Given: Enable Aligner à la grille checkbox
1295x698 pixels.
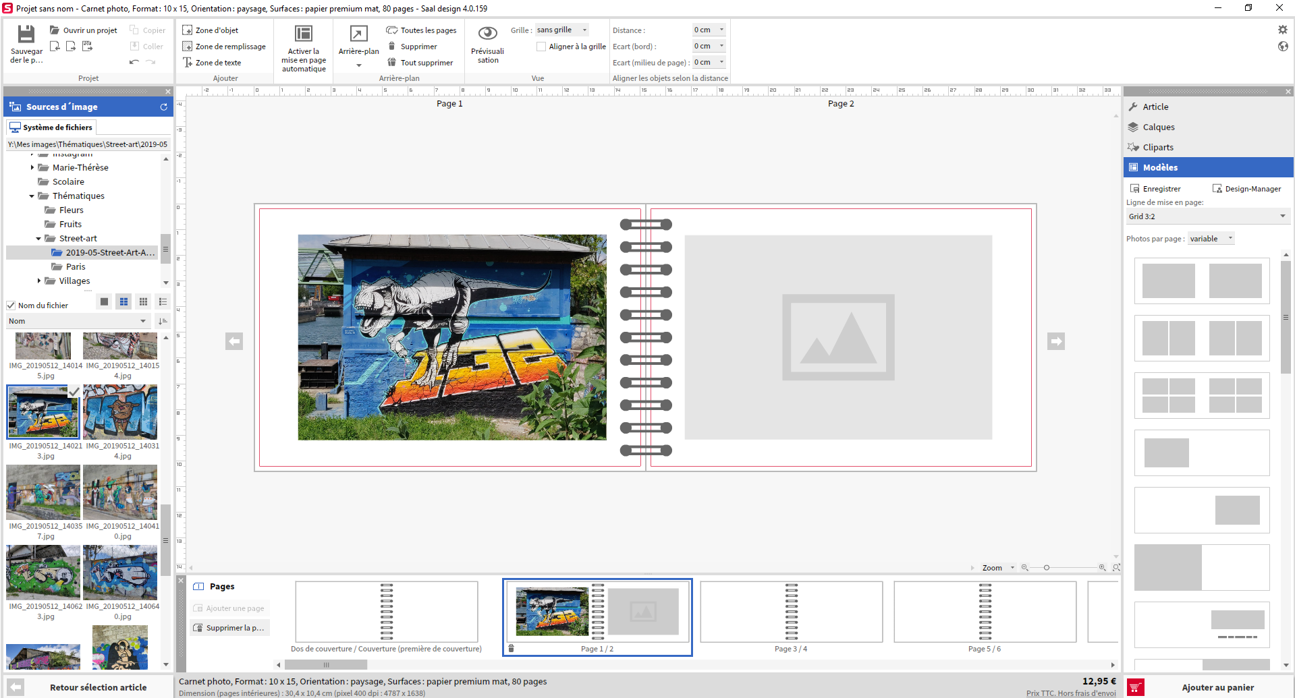Looking at the screenshot, I should pyautogui.click(x=541, y=47).
